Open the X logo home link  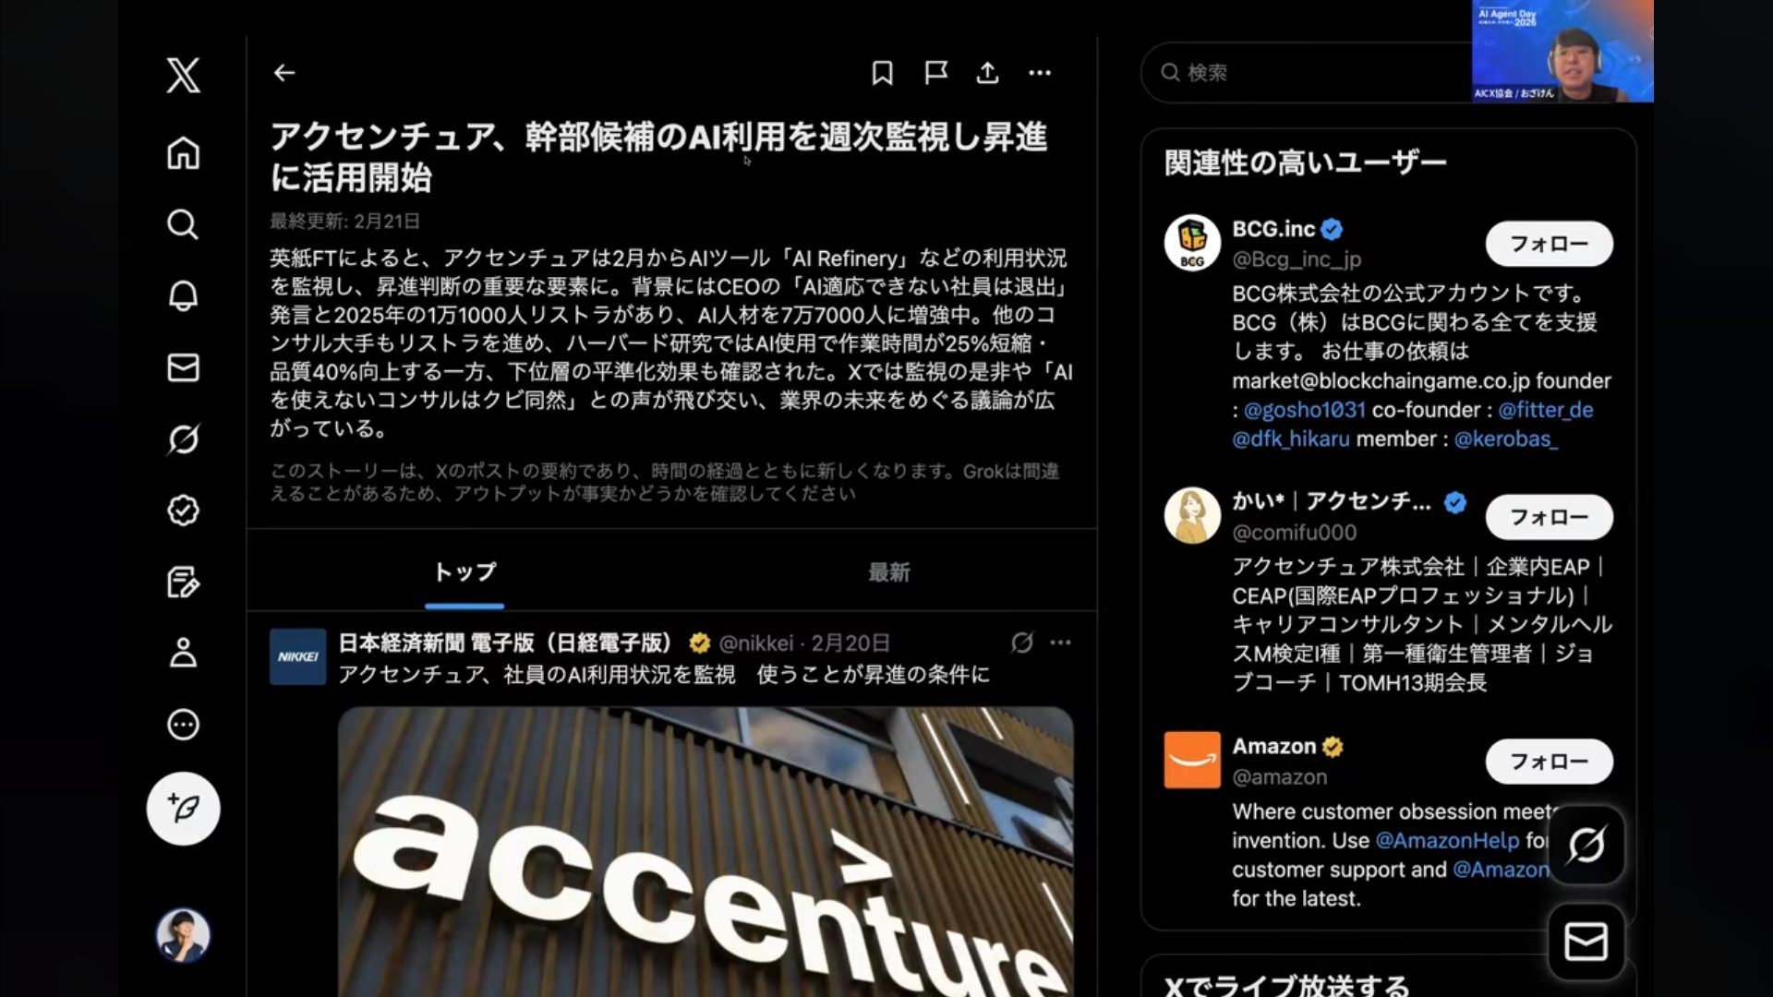pos(183,75)
